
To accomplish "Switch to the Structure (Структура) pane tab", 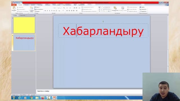I will coord(22,15).
